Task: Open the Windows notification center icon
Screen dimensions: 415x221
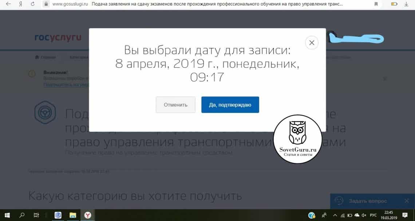Action: (x=405, y=215)
